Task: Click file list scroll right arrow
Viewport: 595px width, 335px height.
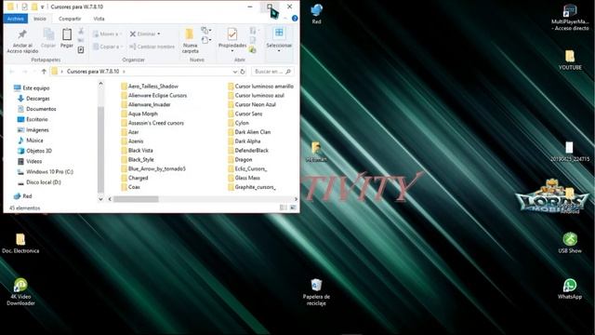Action: pos(296,199)
